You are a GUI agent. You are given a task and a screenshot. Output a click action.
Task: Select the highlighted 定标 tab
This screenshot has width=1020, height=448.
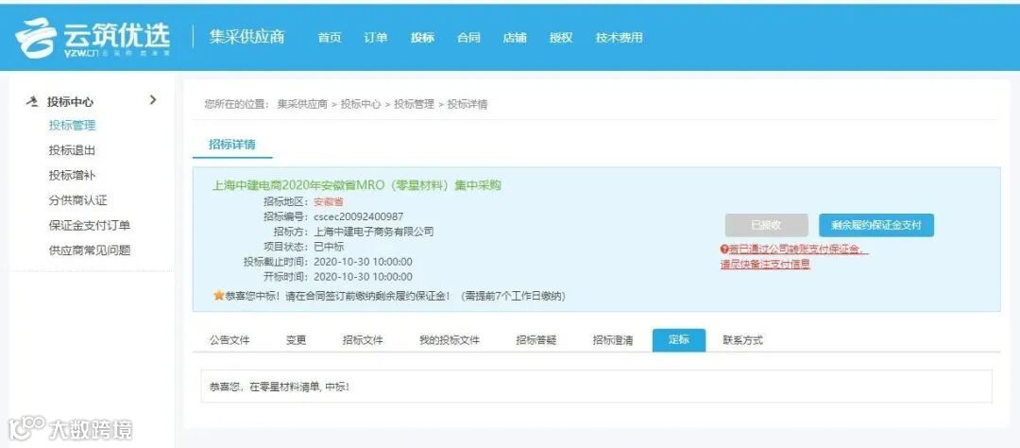click(678, 340)
